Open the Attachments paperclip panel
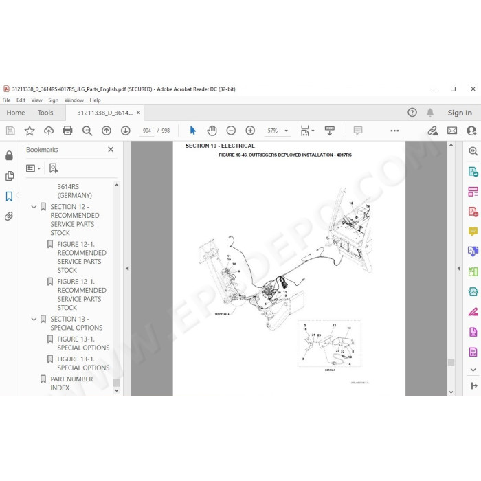 (9, 216)
